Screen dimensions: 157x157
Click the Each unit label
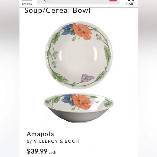(52, 152)
